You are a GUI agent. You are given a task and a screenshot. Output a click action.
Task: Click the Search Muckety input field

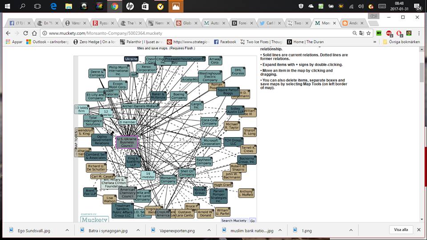[234, 220]
